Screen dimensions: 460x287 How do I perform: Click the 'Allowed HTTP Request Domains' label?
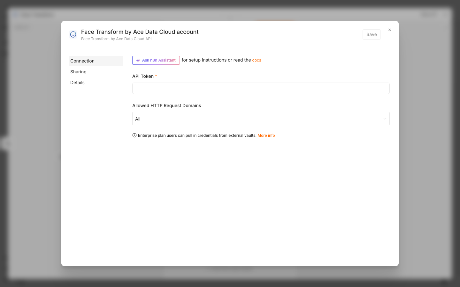166,106
